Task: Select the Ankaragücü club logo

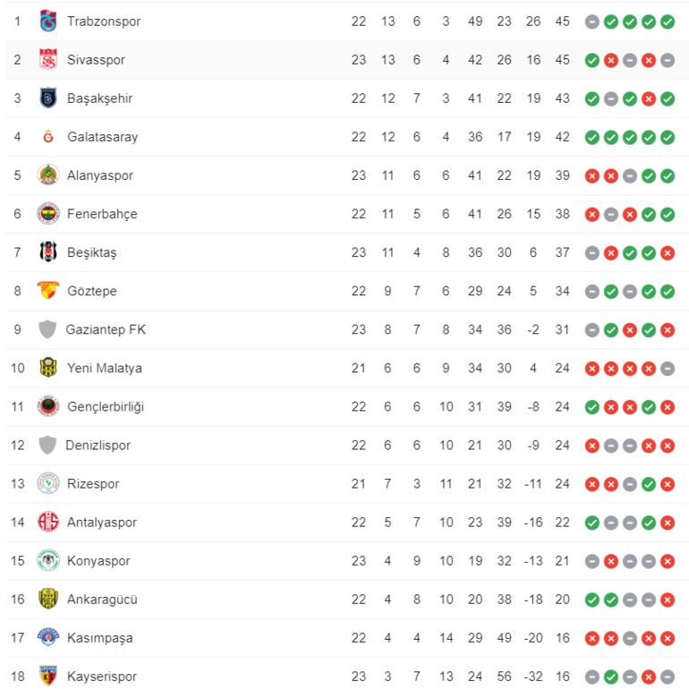Action: pos(48,599)
